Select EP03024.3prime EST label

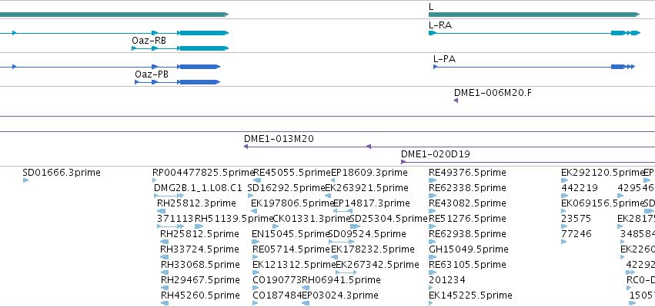pos(340,295)
